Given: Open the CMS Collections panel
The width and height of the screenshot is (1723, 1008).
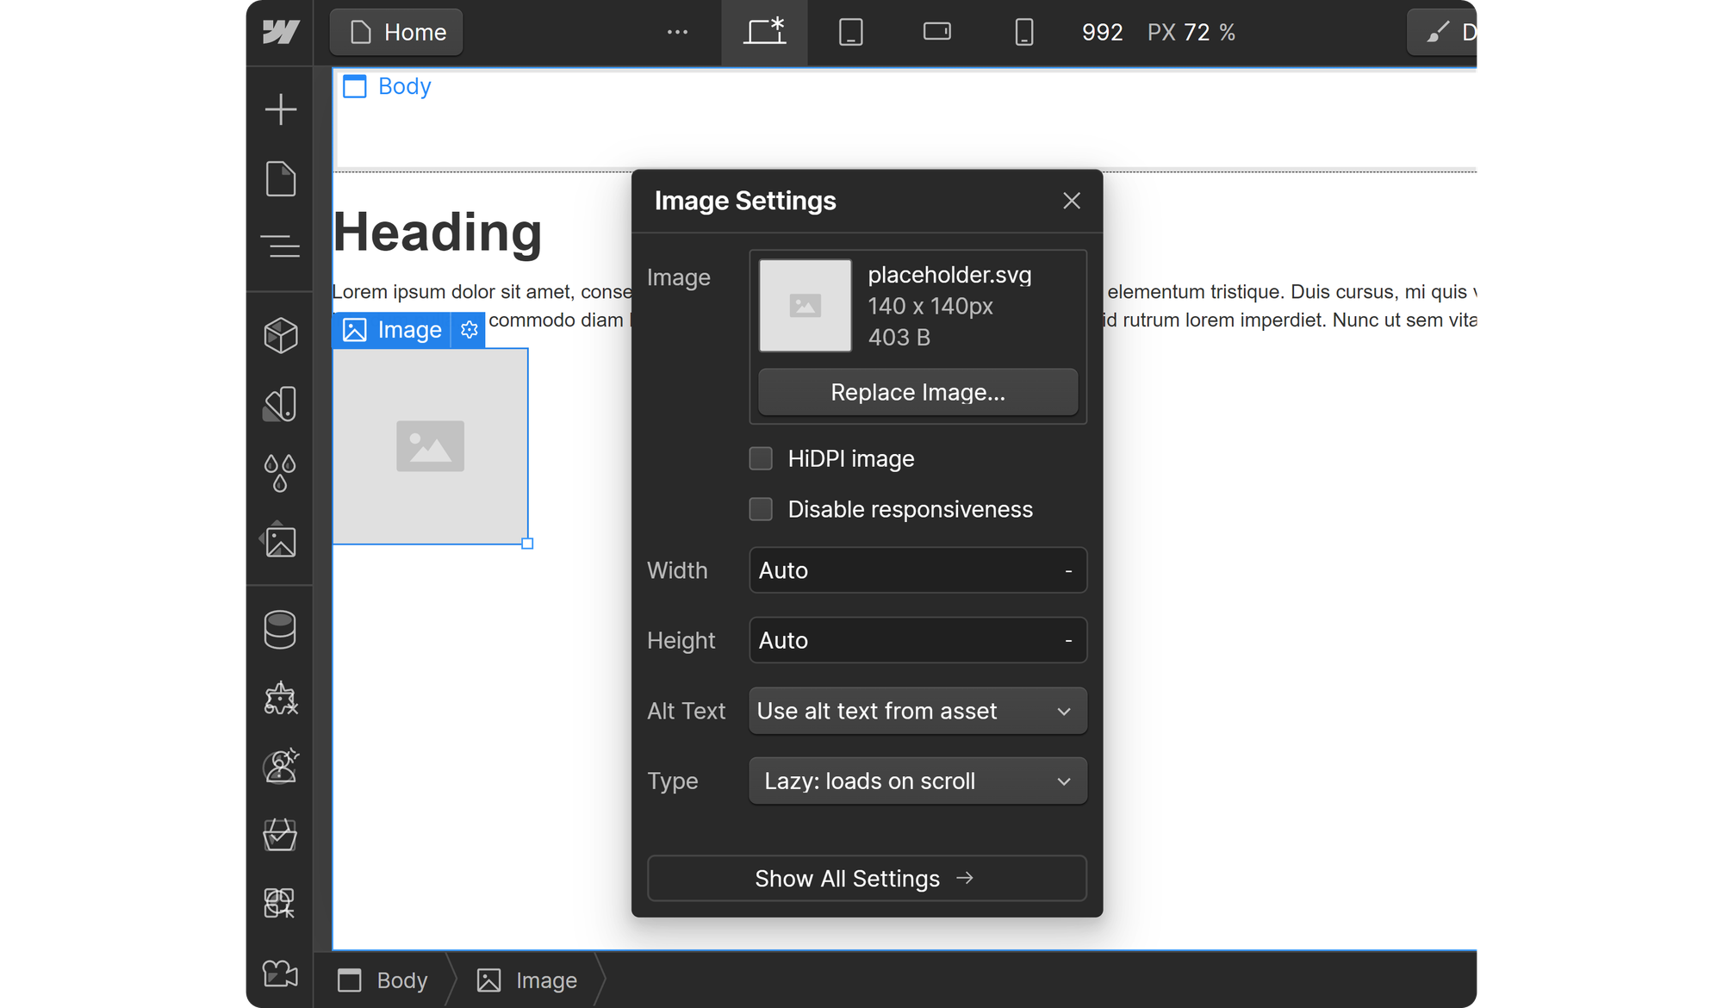Looking at the screenshot, I should 280,629.
